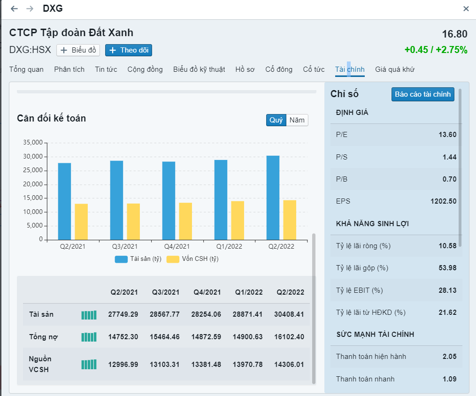Open the sparkline icon in Tài sản row
Screen dimensions: 476x396
point(89,315)
